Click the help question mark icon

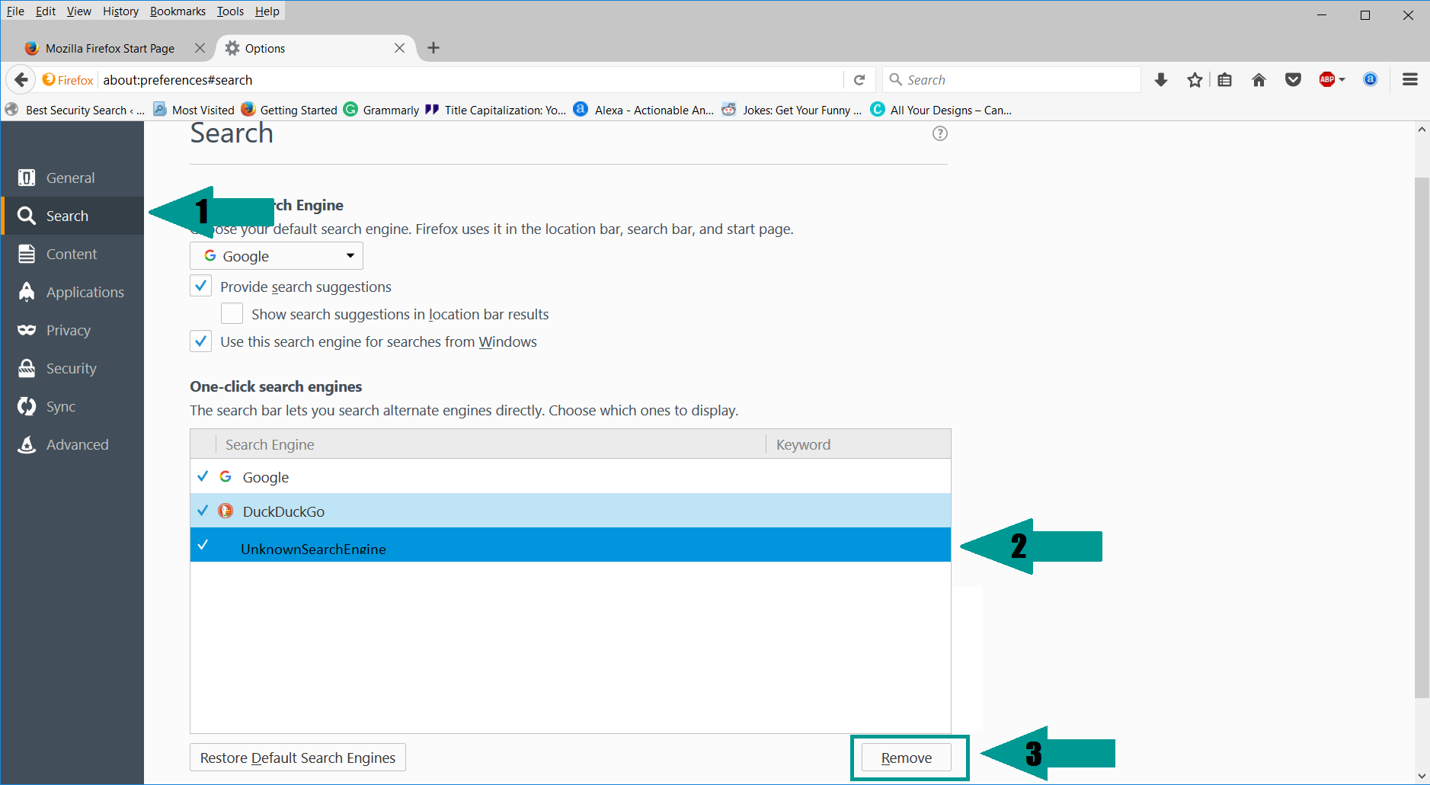tap(940, 133)
